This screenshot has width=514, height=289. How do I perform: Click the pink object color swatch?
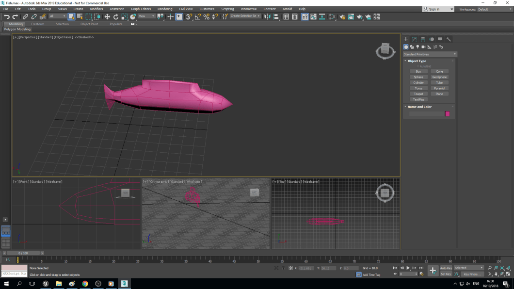tap(448, 114)
